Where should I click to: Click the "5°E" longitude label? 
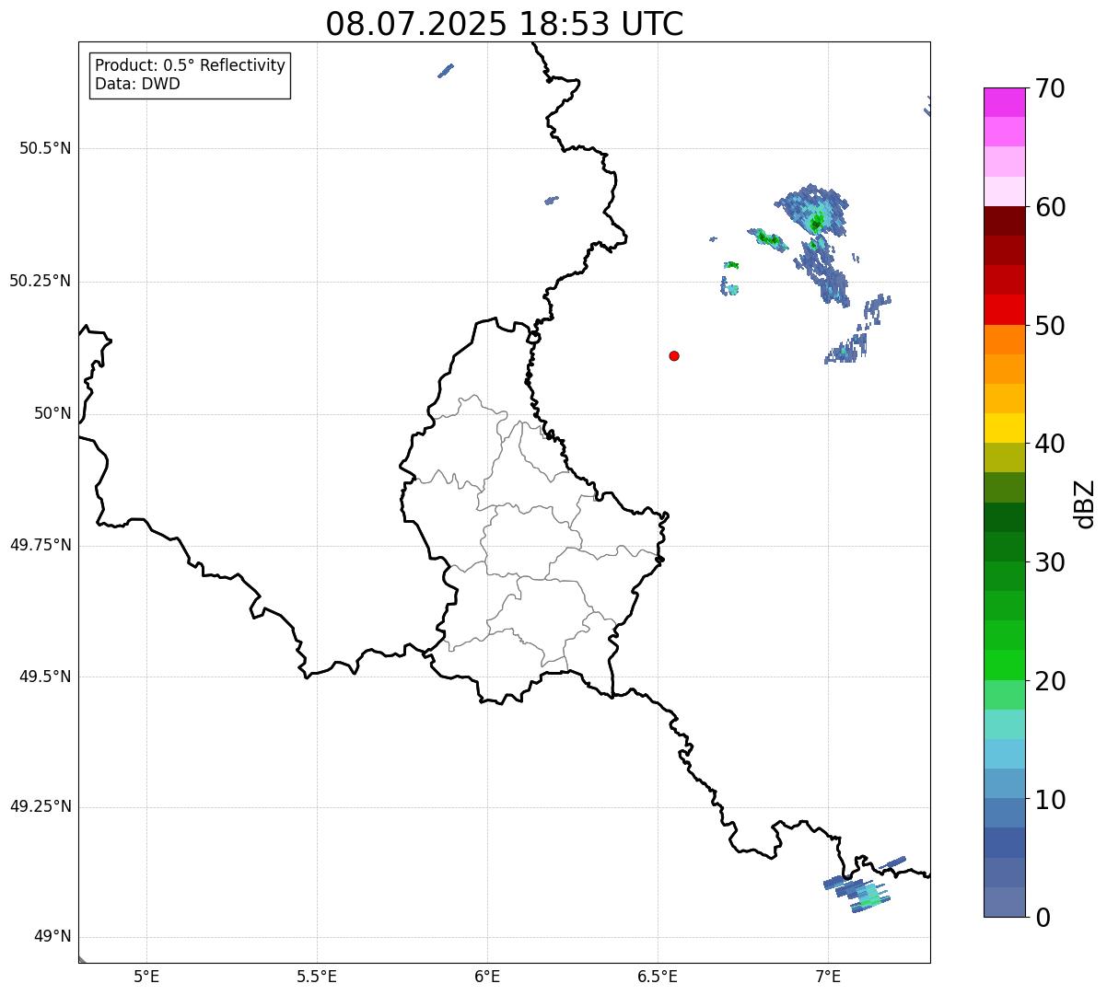click(x=146, y=976)
